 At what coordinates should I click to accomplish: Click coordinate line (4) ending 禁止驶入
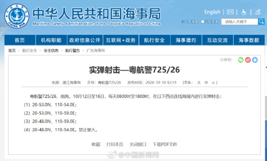[x=61, y=130]
